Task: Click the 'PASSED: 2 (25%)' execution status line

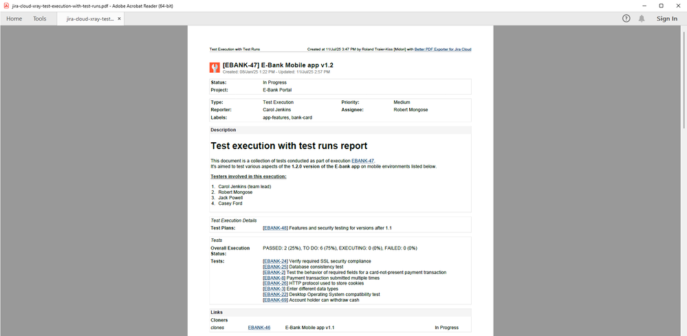Action: point(340,248)
